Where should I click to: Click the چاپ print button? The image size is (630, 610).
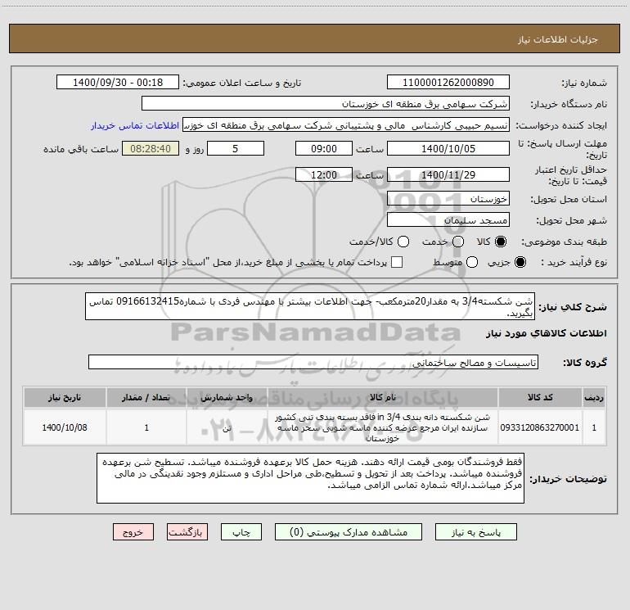241,532
